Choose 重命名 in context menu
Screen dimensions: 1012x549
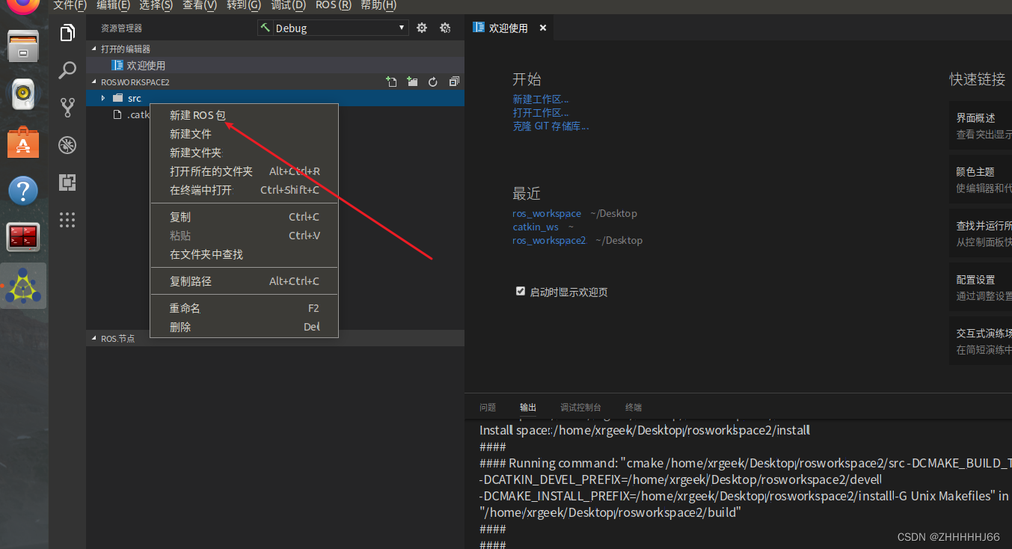245,308
